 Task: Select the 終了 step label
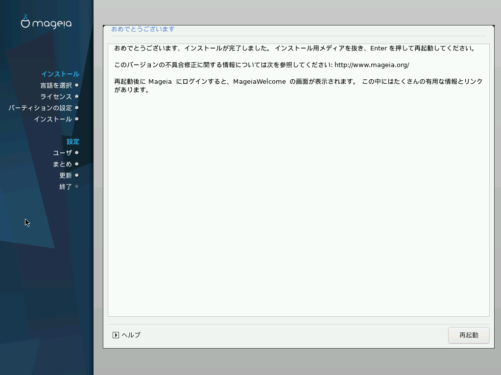coord(66,187)
